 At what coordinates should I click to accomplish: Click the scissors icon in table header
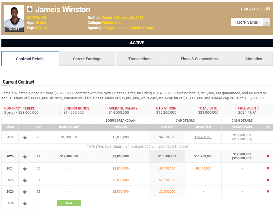point(268,127)
